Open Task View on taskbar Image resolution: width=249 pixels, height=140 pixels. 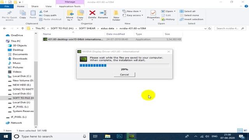tap(95, 136)
